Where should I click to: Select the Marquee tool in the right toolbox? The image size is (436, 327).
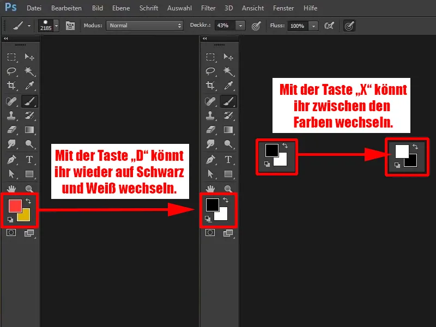(x=210, y=57)
